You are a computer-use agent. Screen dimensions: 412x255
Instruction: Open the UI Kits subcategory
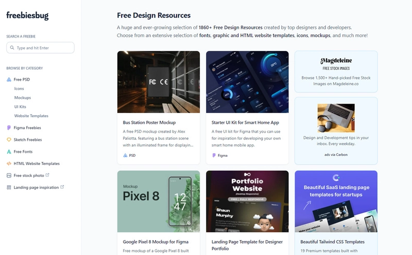pyautogui.click(x=20, y=107)
